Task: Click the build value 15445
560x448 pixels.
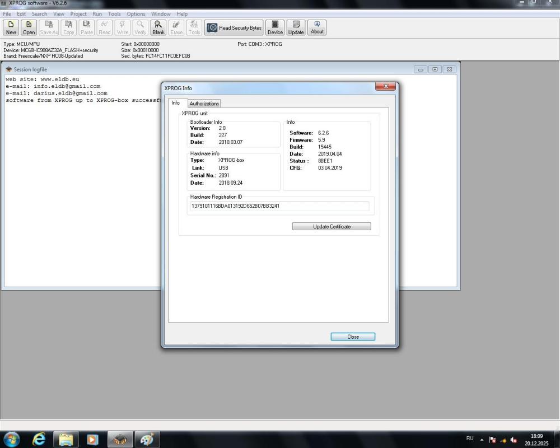Action: (x=325, y=147)
